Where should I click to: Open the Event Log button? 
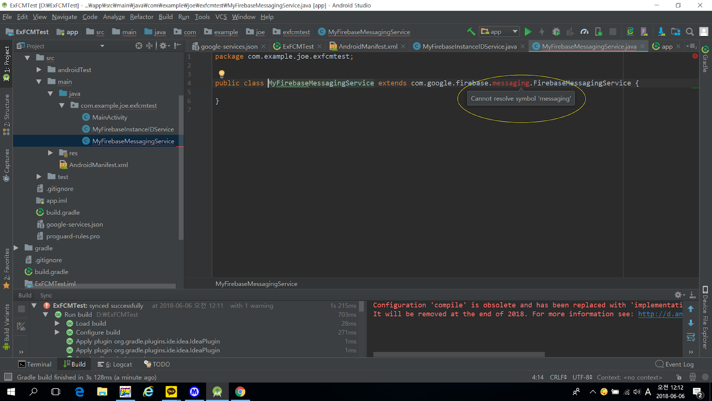674,364
